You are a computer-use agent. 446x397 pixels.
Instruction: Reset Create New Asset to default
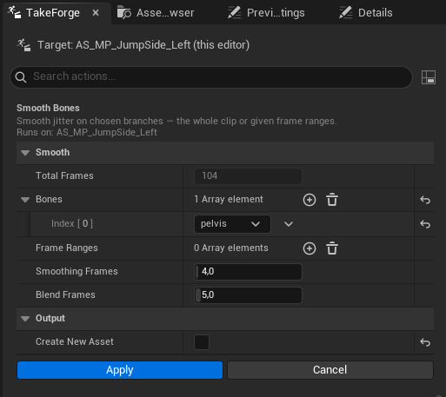(425, 342)
